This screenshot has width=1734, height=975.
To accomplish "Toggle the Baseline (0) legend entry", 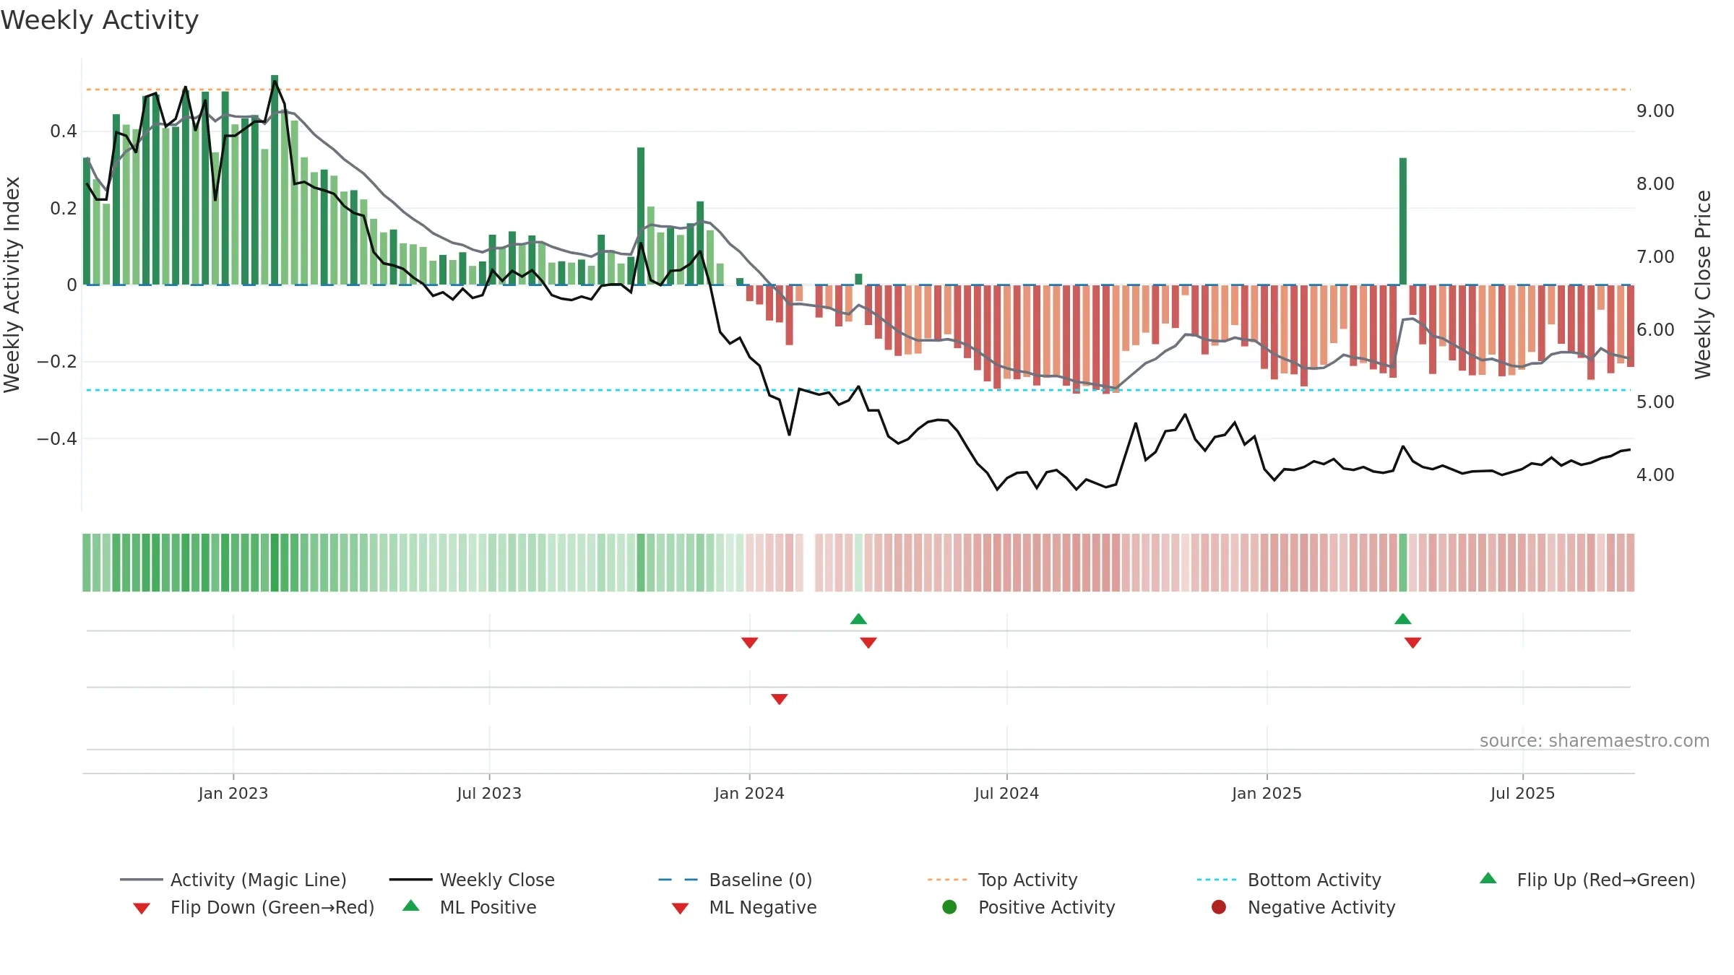I will (x=736, y=880).
